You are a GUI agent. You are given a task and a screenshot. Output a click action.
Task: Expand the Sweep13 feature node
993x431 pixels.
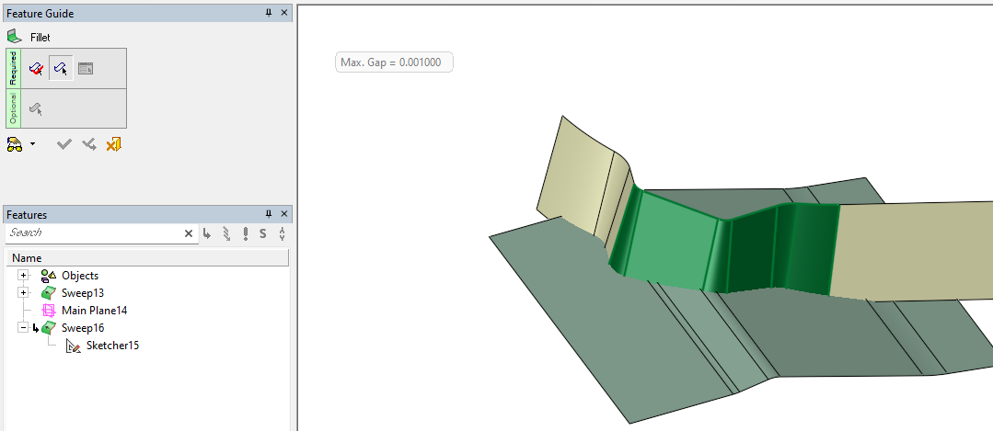pyautogui.click(x=23, y=292)
